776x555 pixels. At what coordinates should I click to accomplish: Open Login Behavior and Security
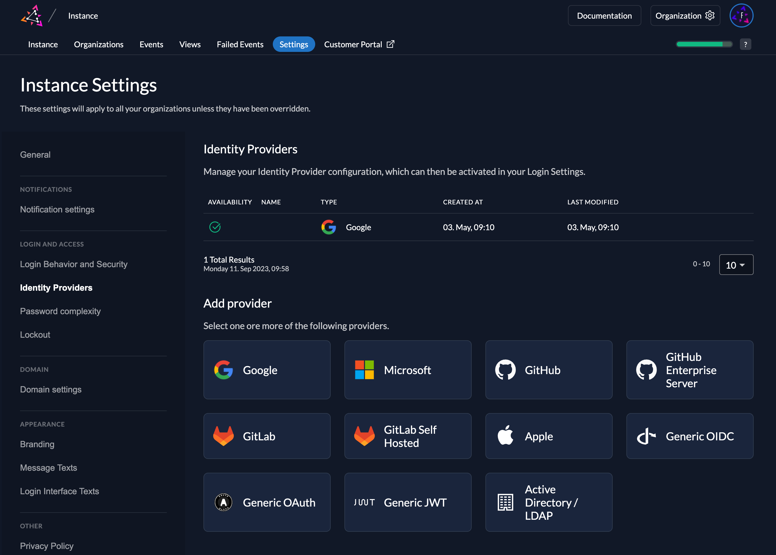[x=73, y=264]
